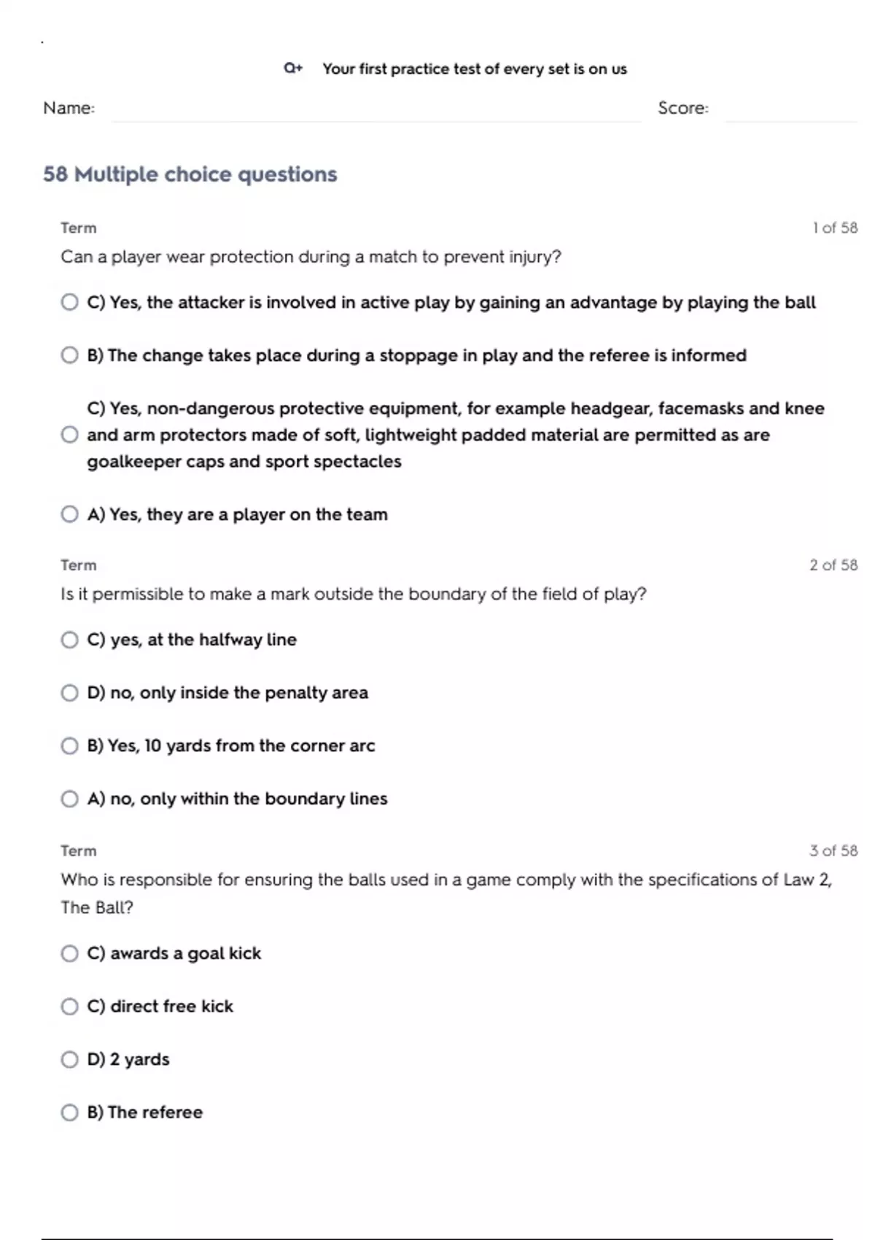Click the '2 of 58' question counter

coord(833,565)
